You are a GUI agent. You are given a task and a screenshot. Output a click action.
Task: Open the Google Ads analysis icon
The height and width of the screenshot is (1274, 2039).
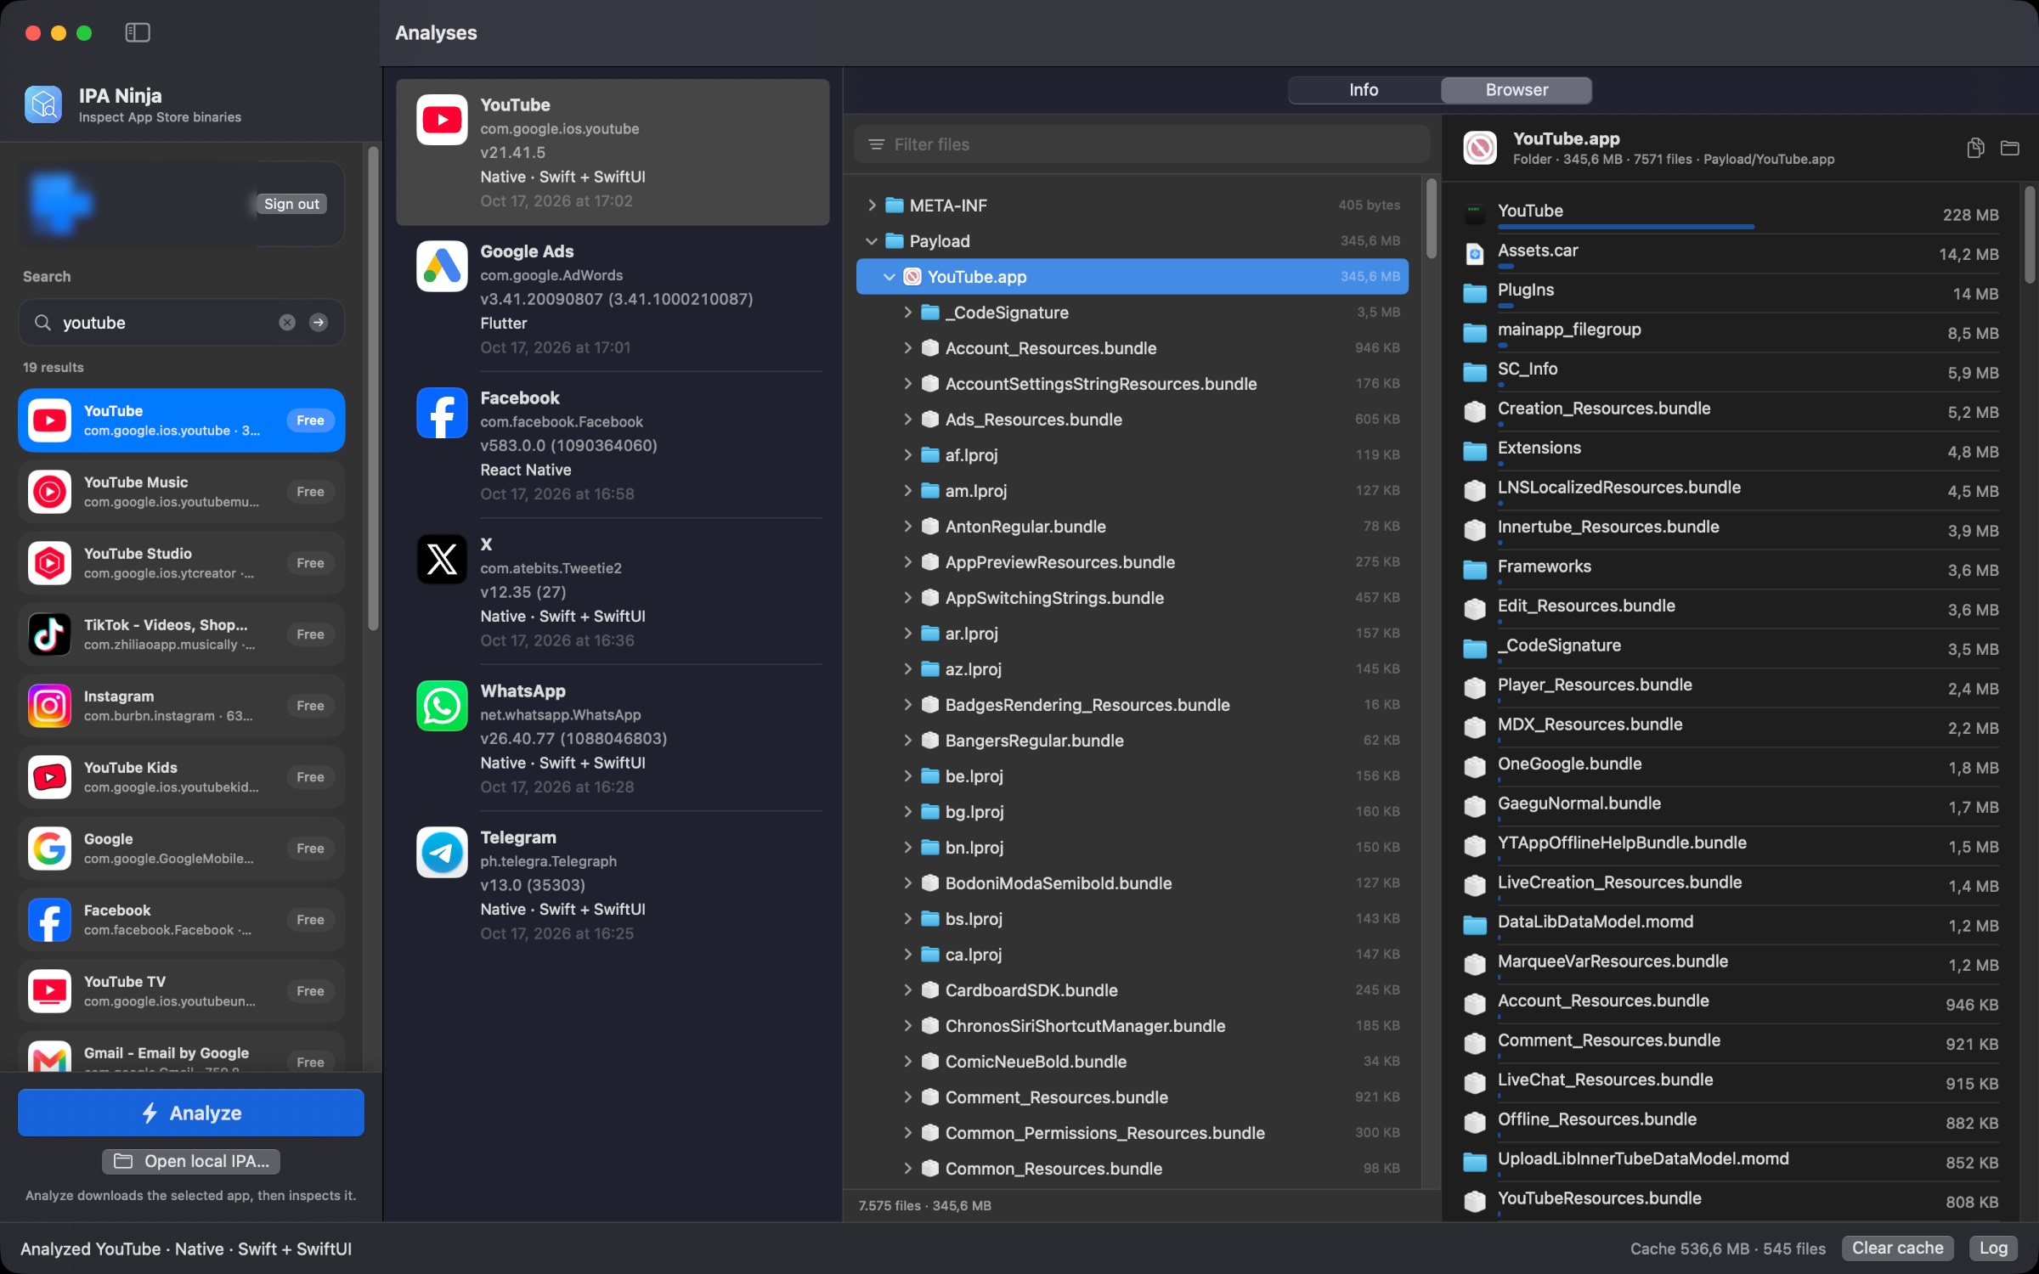tap(442, 266)
